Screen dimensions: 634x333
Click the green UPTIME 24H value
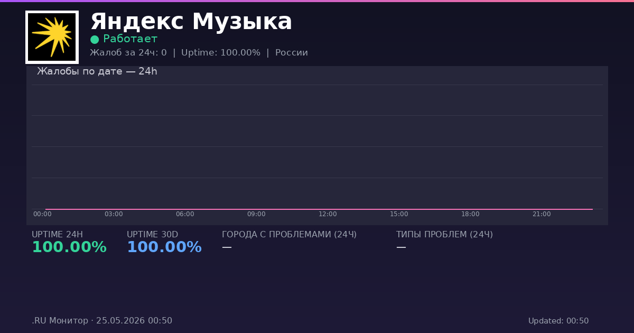pyautogui.click(x=69, y=247)
